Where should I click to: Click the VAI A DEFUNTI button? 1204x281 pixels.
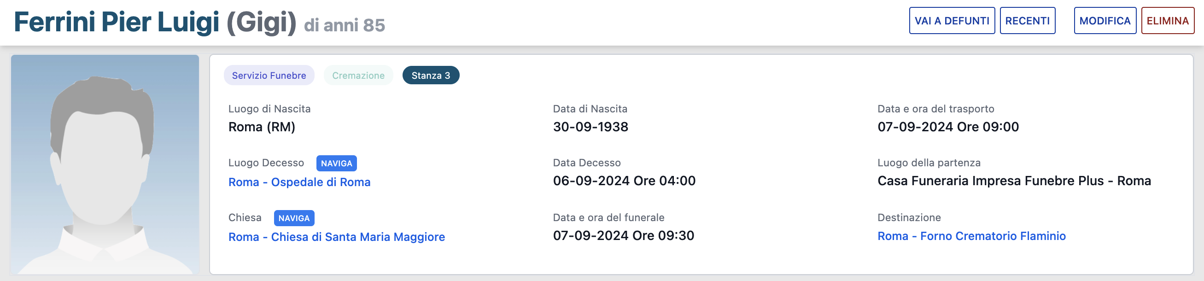(951, 21)
